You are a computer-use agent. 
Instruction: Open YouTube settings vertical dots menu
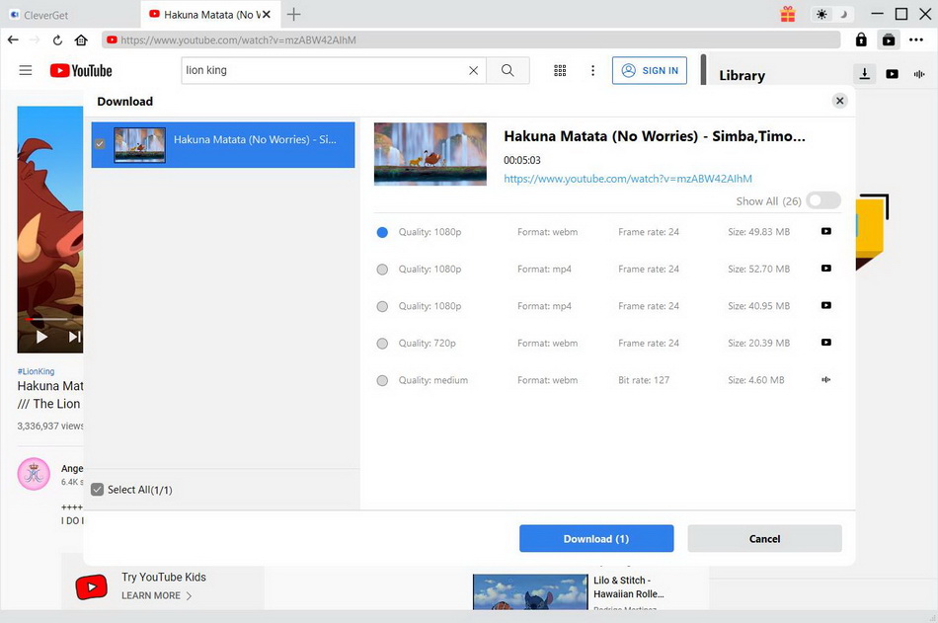point(592,70)
